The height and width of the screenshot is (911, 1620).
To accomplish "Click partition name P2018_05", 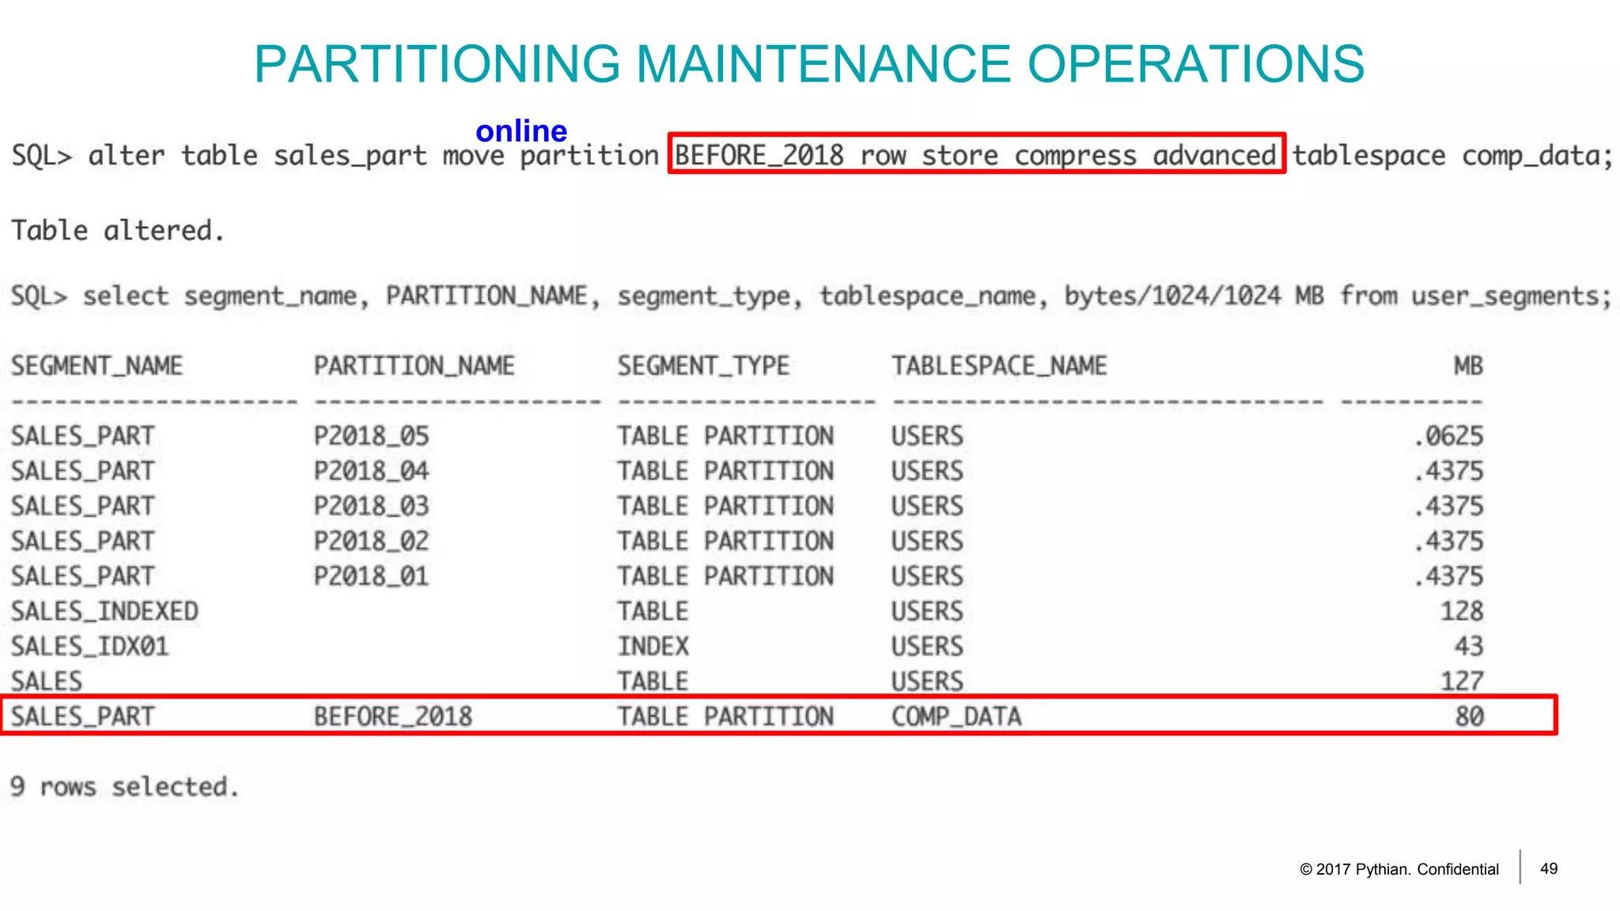I will tap(371, 436).
